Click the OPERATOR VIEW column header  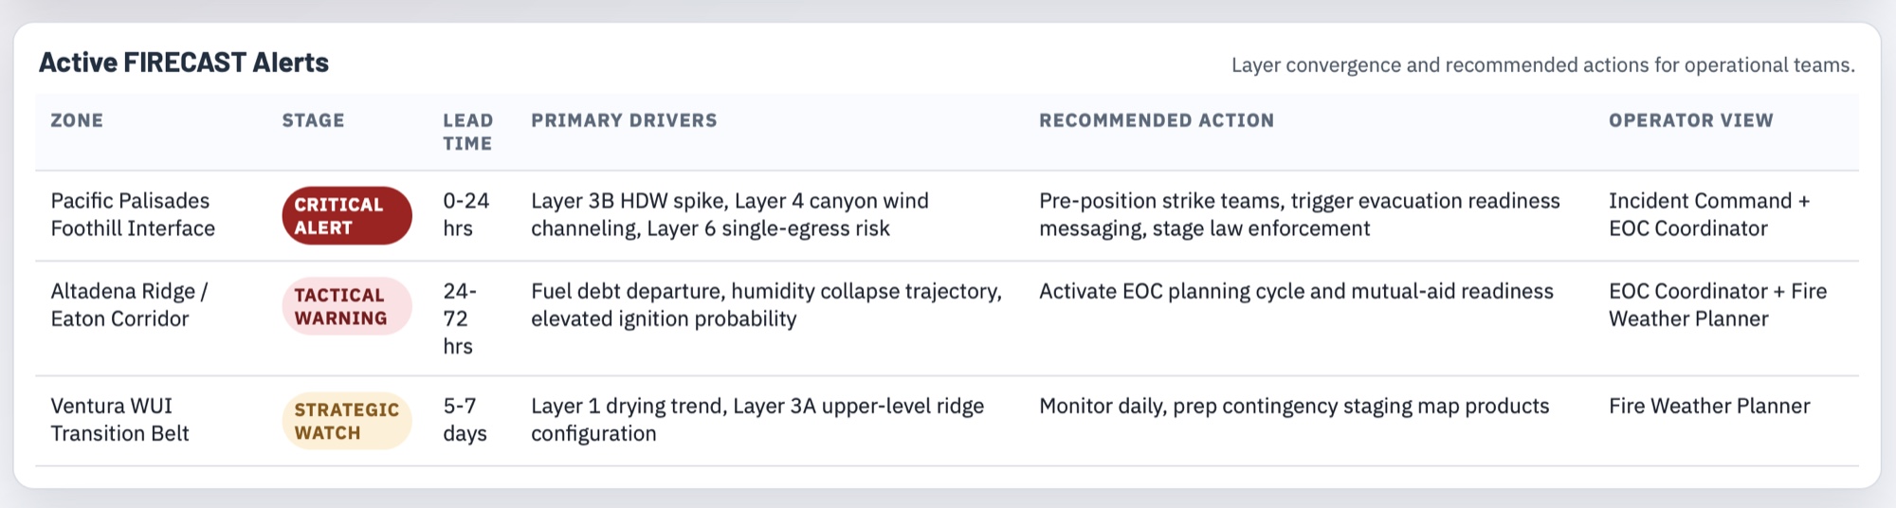tap(1690, 120)
